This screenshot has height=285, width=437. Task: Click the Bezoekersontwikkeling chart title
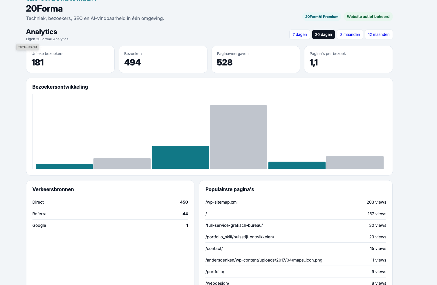[x=60, y=87]
